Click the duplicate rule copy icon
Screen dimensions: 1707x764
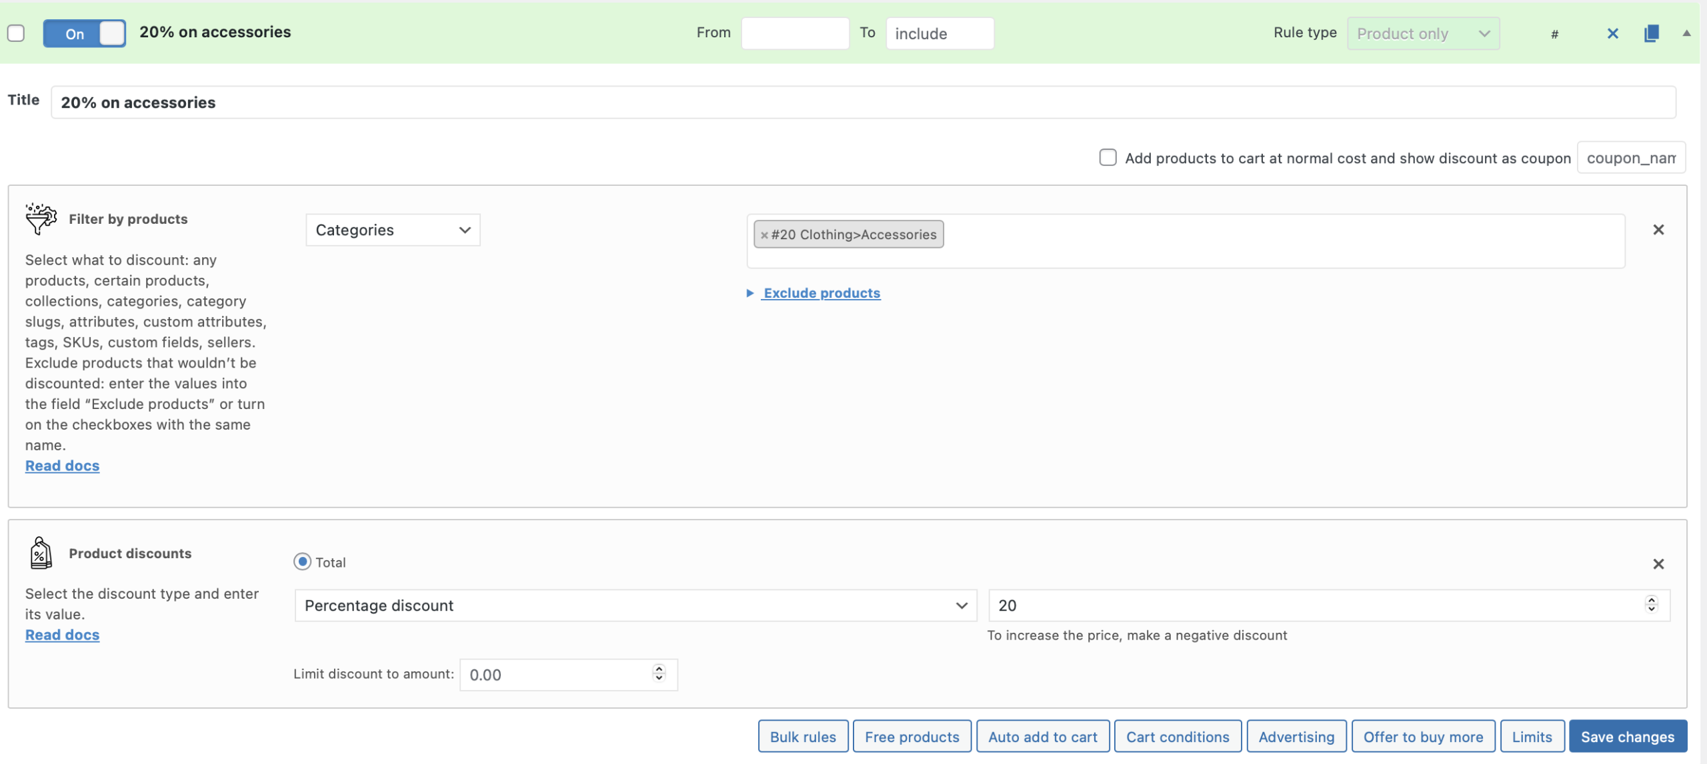[1651, 33]
